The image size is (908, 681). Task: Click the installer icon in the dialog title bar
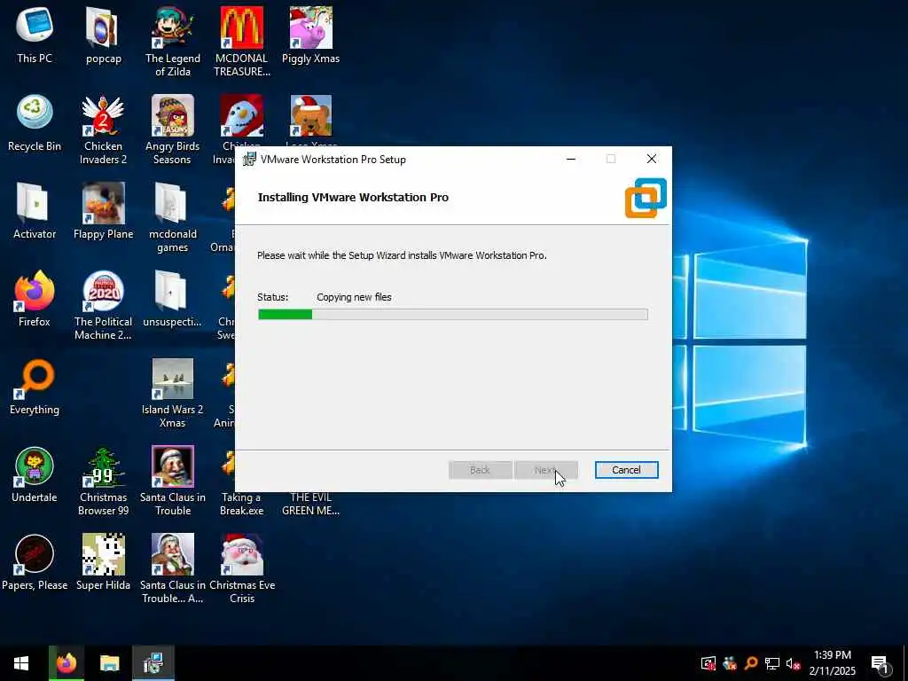tap(249, 160)
